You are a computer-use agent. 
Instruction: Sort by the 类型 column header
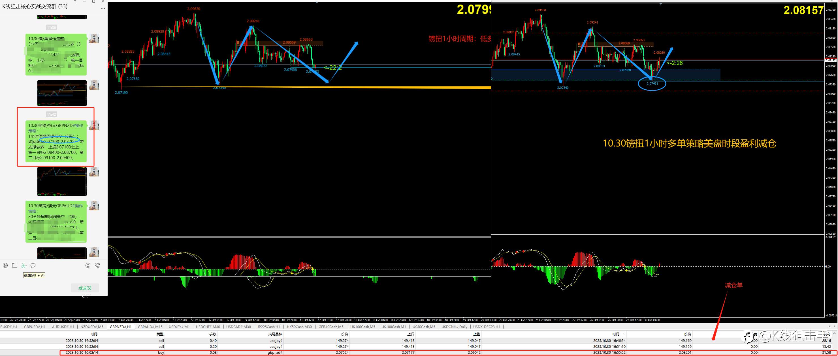(160, 334)
